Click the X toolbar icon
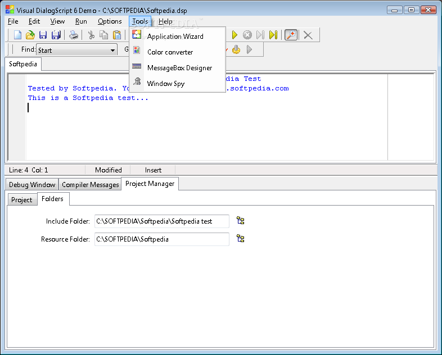 308,35
